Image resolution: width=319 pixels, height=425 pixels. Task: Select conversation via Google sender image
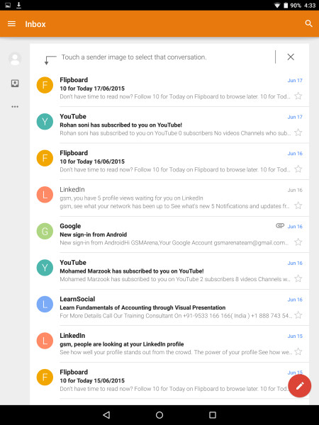click(45, 231)
